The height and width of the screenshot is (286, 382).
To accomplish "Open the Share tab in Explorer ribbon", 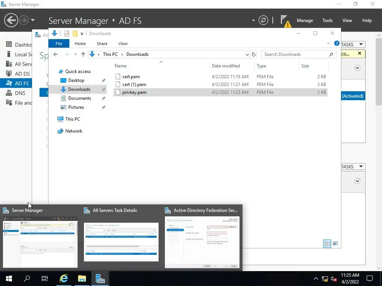I will point(102,44).
